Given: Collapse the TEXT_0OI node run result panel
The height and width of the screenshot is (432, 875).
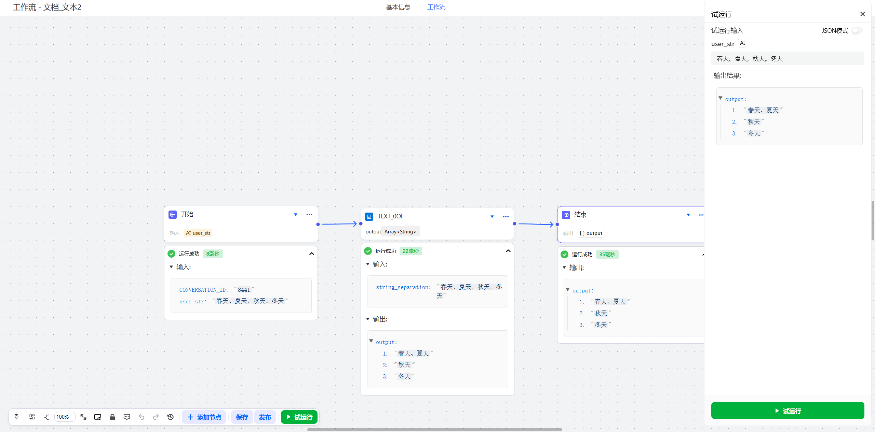Looking at the screenshot, I should 508,251.
